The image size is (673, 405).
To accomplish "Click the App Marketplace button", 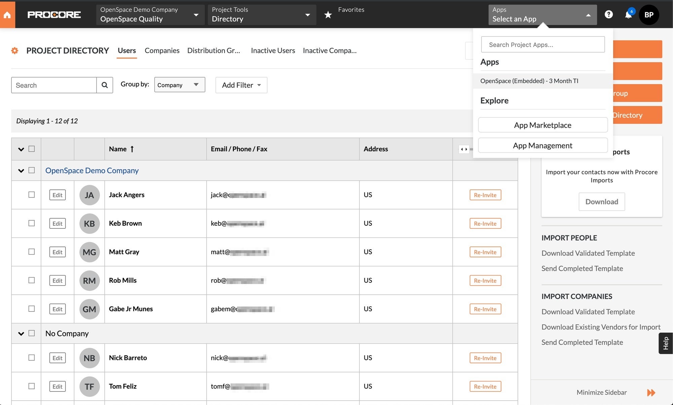I will pos(542,125).
